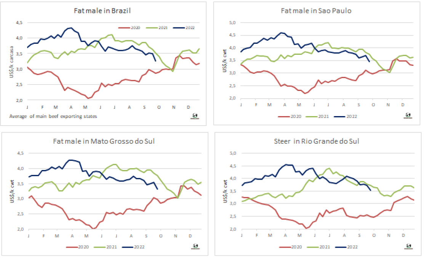The width and height of the screenshot is (424, 258).
Task: Select the "Steer in Rio Grande do Sul" title
Action: click(316, 142)
